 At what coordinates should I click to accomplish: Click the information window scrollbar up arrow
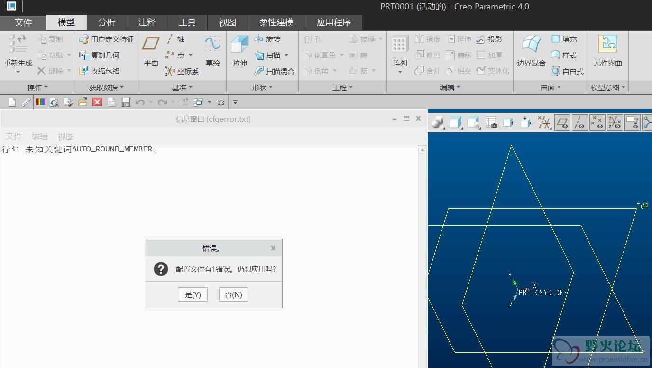[422, 150]
